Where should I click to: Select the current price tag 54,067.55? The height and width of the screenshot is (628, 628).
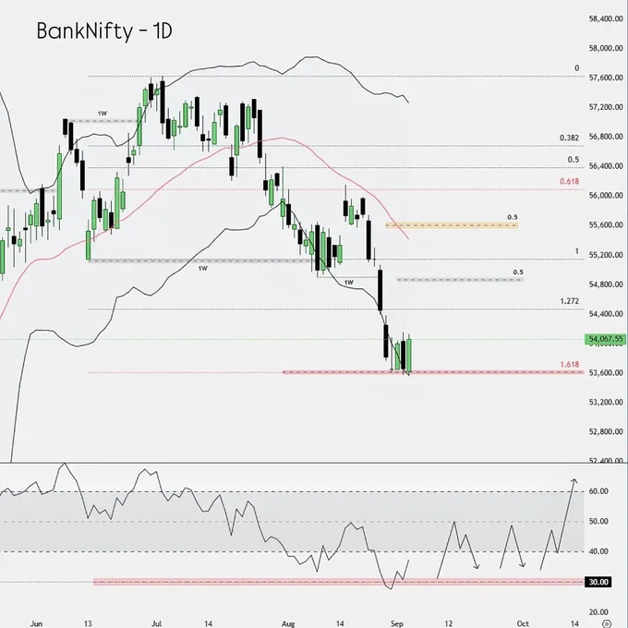[606, 339]
